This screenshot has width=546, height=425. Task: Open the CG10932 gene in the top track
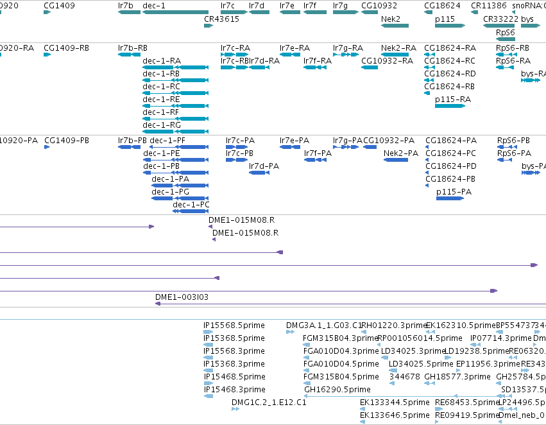point(370,12)
